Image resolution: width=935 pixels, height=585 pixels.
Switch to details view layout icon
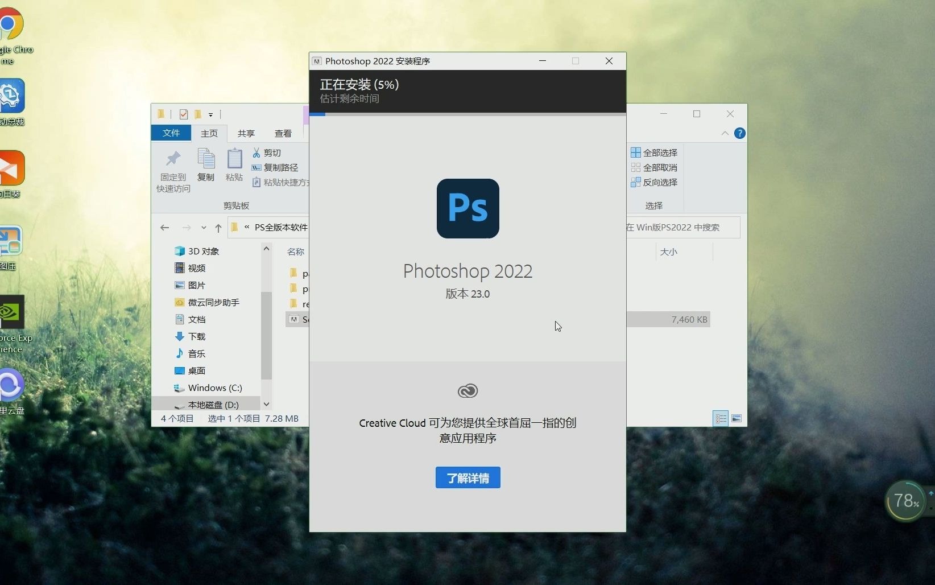click(x=721, y=418)
